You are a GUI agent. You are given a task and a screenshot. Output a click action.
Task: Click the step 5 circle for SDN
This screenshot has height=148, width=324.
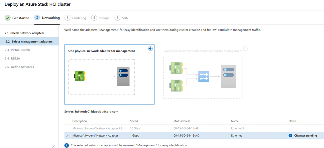pyautogui.click(x=117, y=18)
